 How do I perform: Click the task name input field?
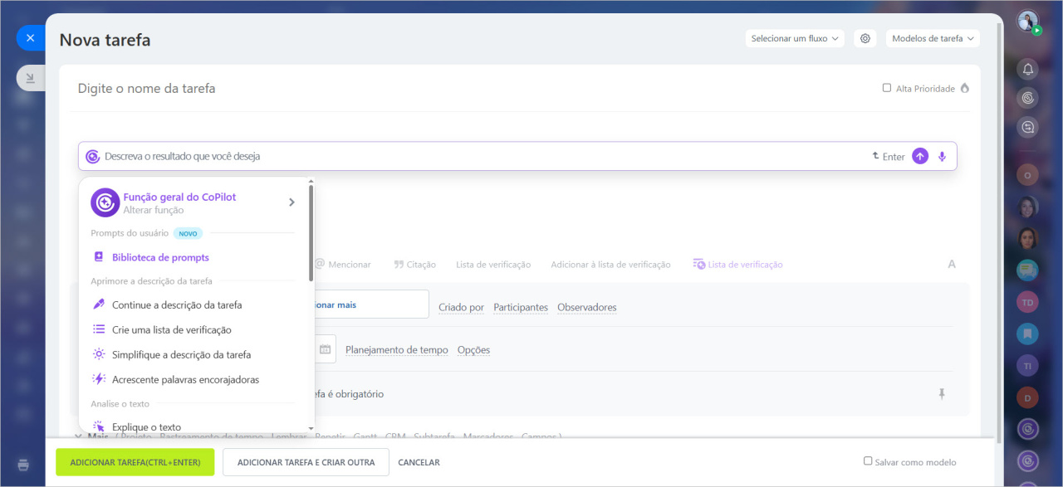pyautogui.click(x=473, y=88)
